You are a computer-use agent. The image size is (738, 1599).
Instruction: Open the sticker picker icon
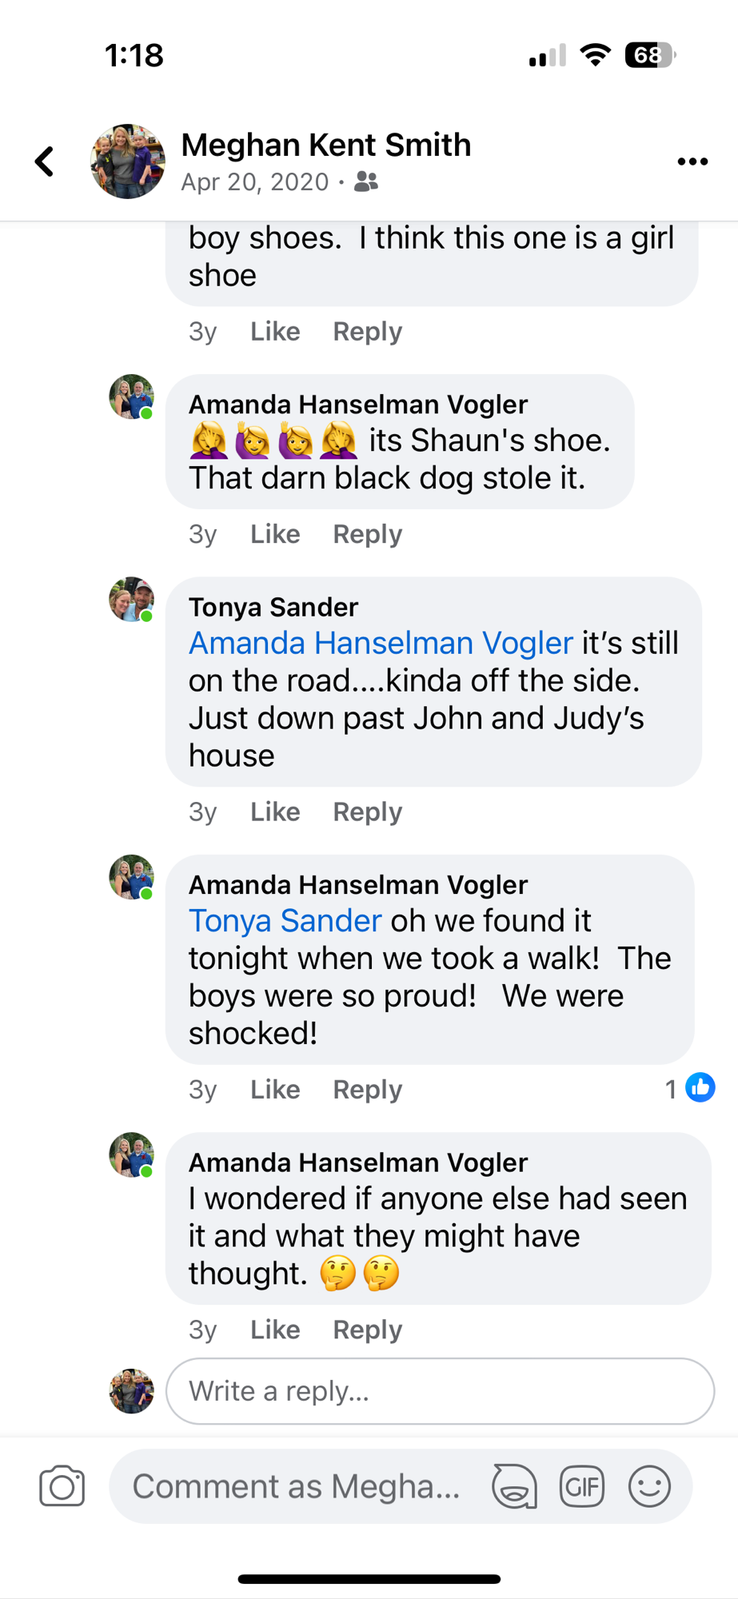tap(514, 1486)
